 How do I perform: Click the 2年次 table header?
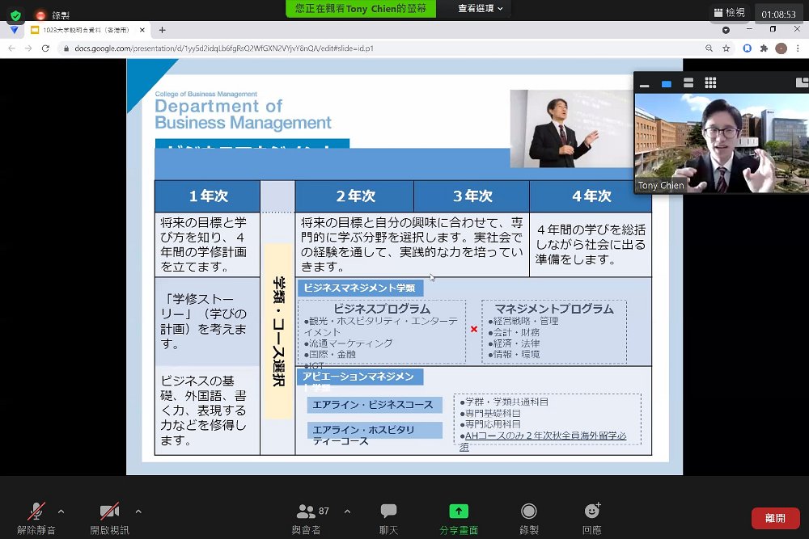click(355, 196)
